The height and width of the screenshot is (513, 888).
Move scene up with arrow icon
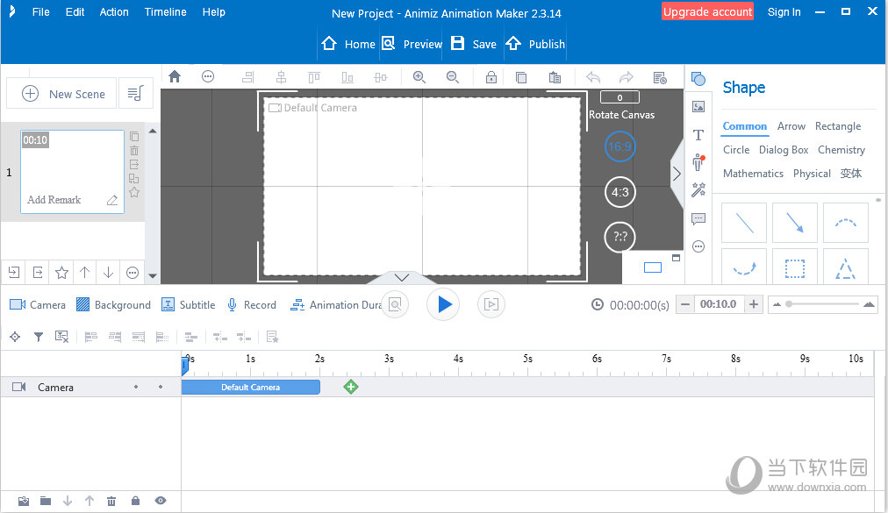84,273
